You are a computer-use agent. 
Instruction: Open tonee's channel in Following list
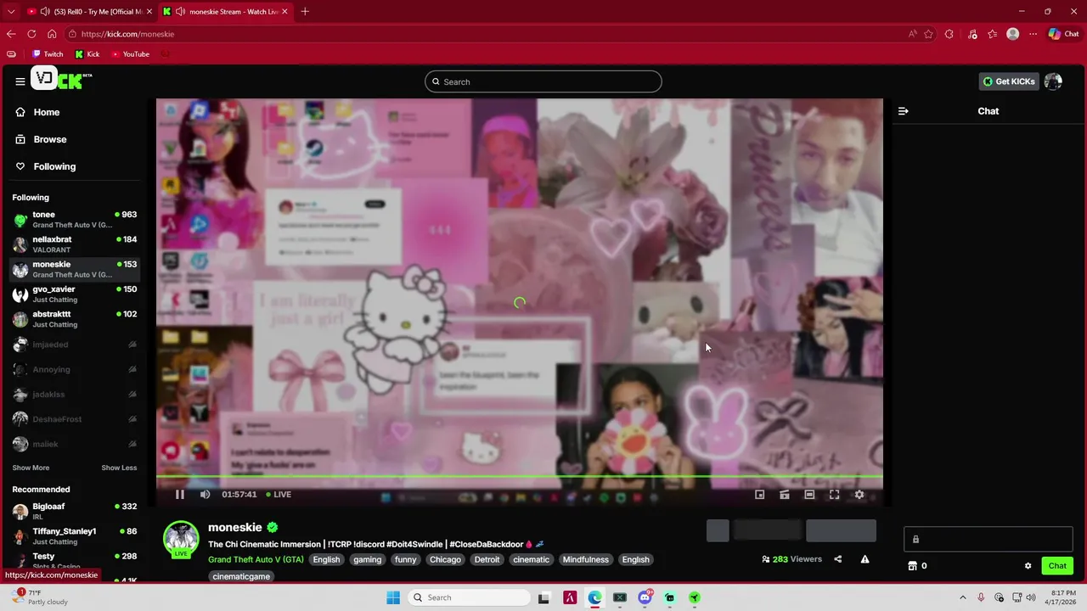75,220
